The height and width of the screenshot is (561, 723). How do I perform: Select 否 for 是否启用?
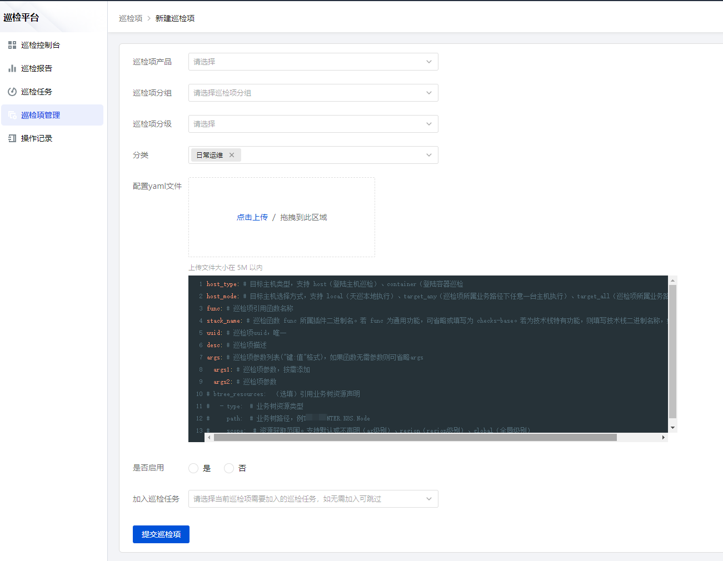pos(229,468)
